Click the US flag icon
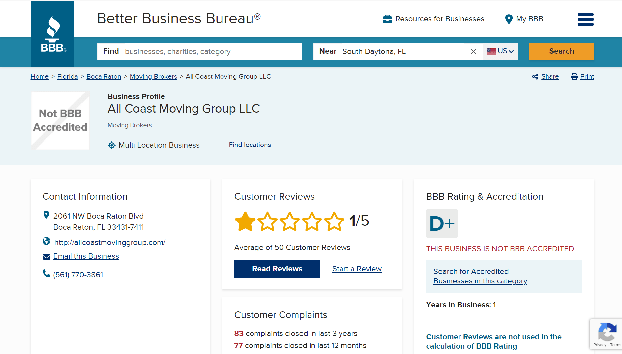Screen dimensions: 622x354 coord(491,51)
